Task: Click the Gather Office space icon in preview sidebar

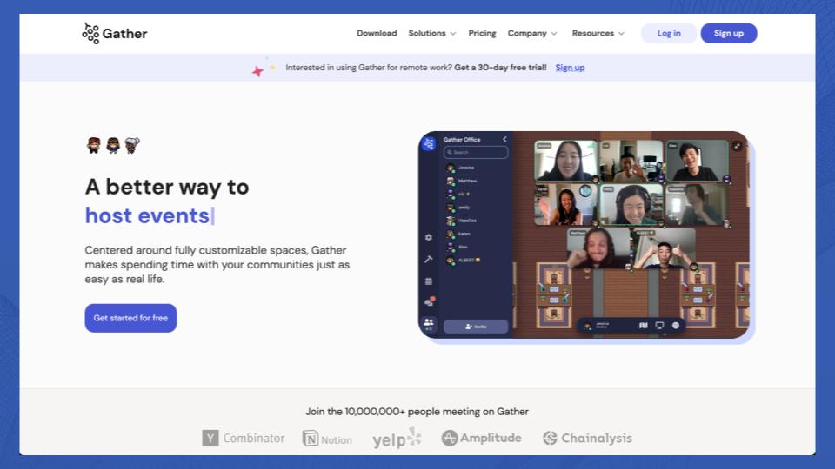Action: point(429,143)
